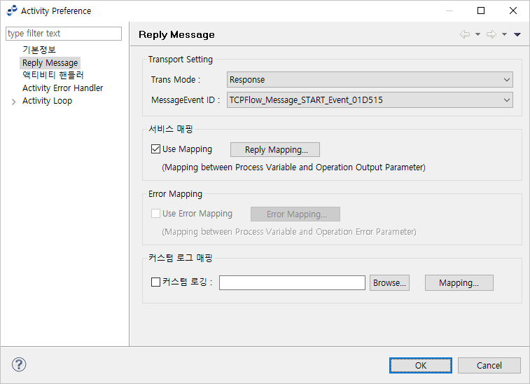Select Activity Error Handler page
Image resolution: width=530 pixels, height=384 pixels.
[62, 88]
